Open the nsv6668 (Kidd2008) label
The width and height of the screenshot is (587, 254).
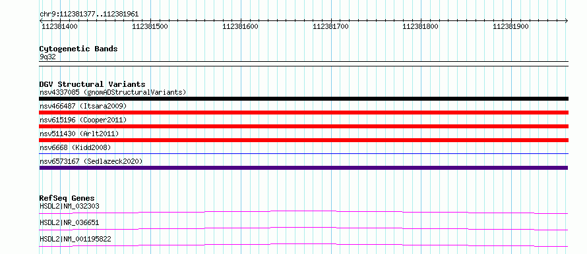coord(75,147)
